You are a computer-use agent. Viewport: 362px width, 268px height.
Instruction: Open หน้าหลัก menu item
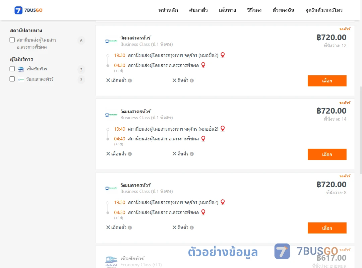[168, 10]
